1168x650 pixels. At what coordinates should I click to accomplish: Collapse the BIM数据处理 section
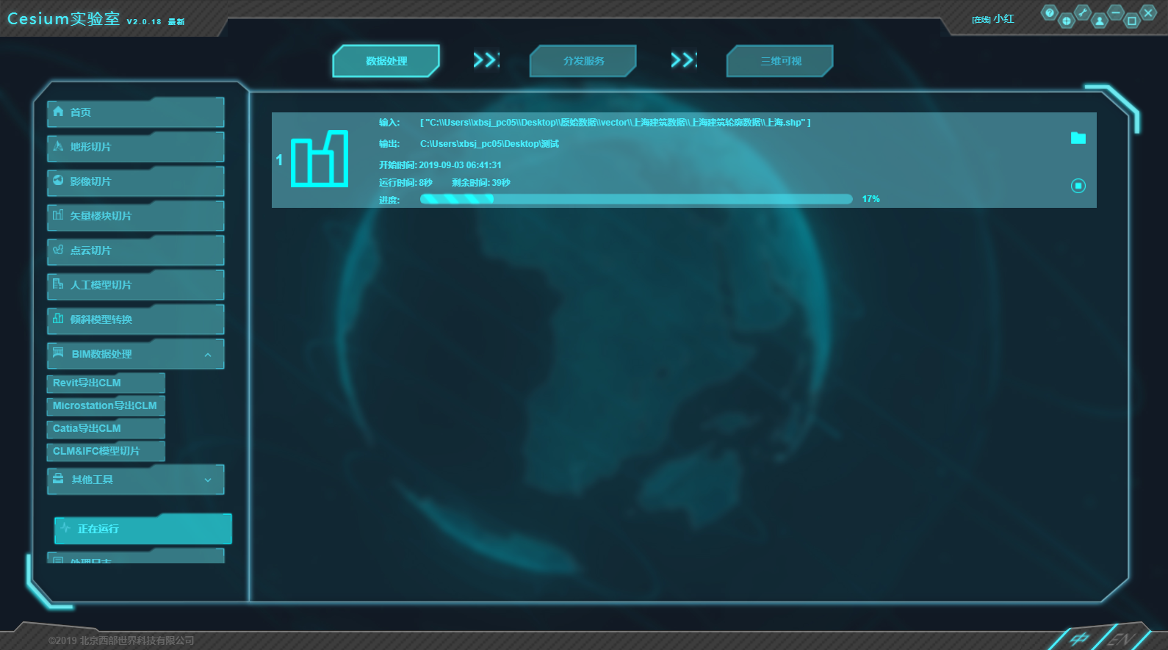(135, 354)
